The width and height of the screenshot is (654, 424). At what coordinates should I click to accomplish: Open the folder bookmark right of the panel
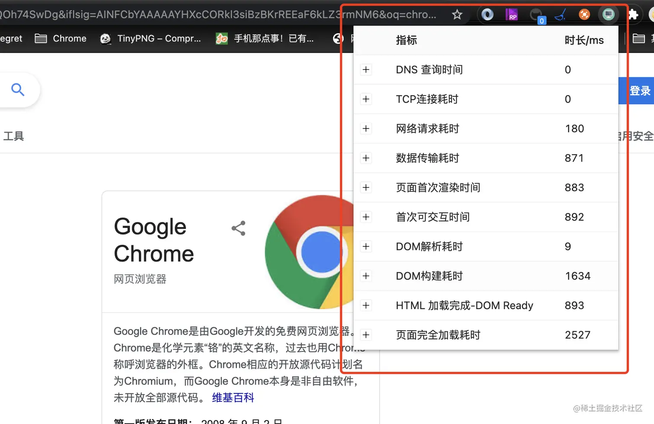[x=639, y=38]
